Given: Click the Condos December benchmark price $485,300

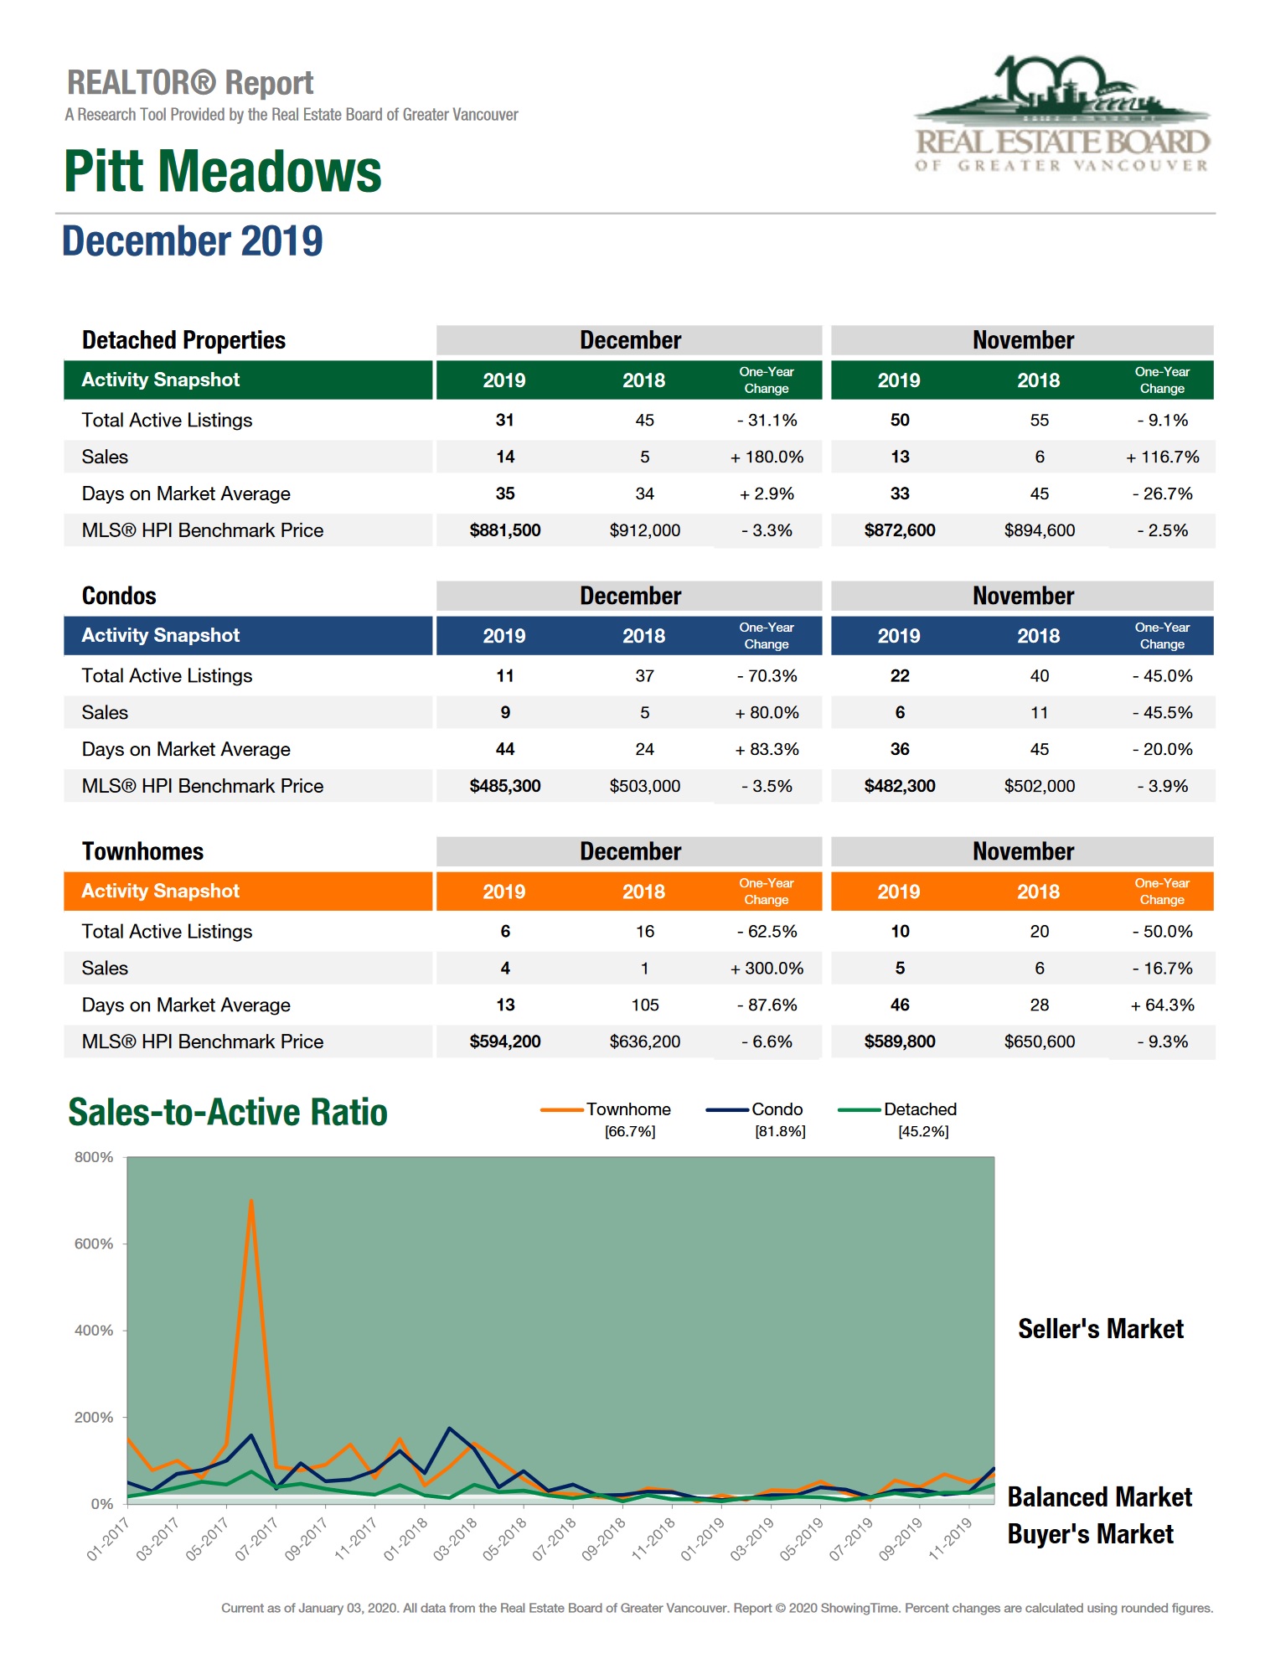Looking at the screenshot, I should [x=504, y=786].
